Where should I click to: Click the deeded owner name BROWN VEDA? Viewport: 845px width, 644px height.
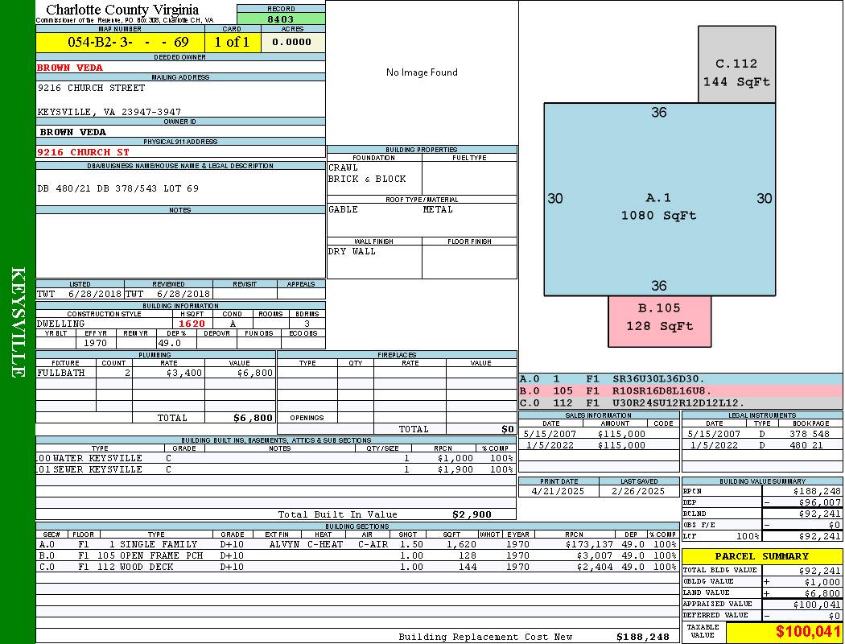70,68
